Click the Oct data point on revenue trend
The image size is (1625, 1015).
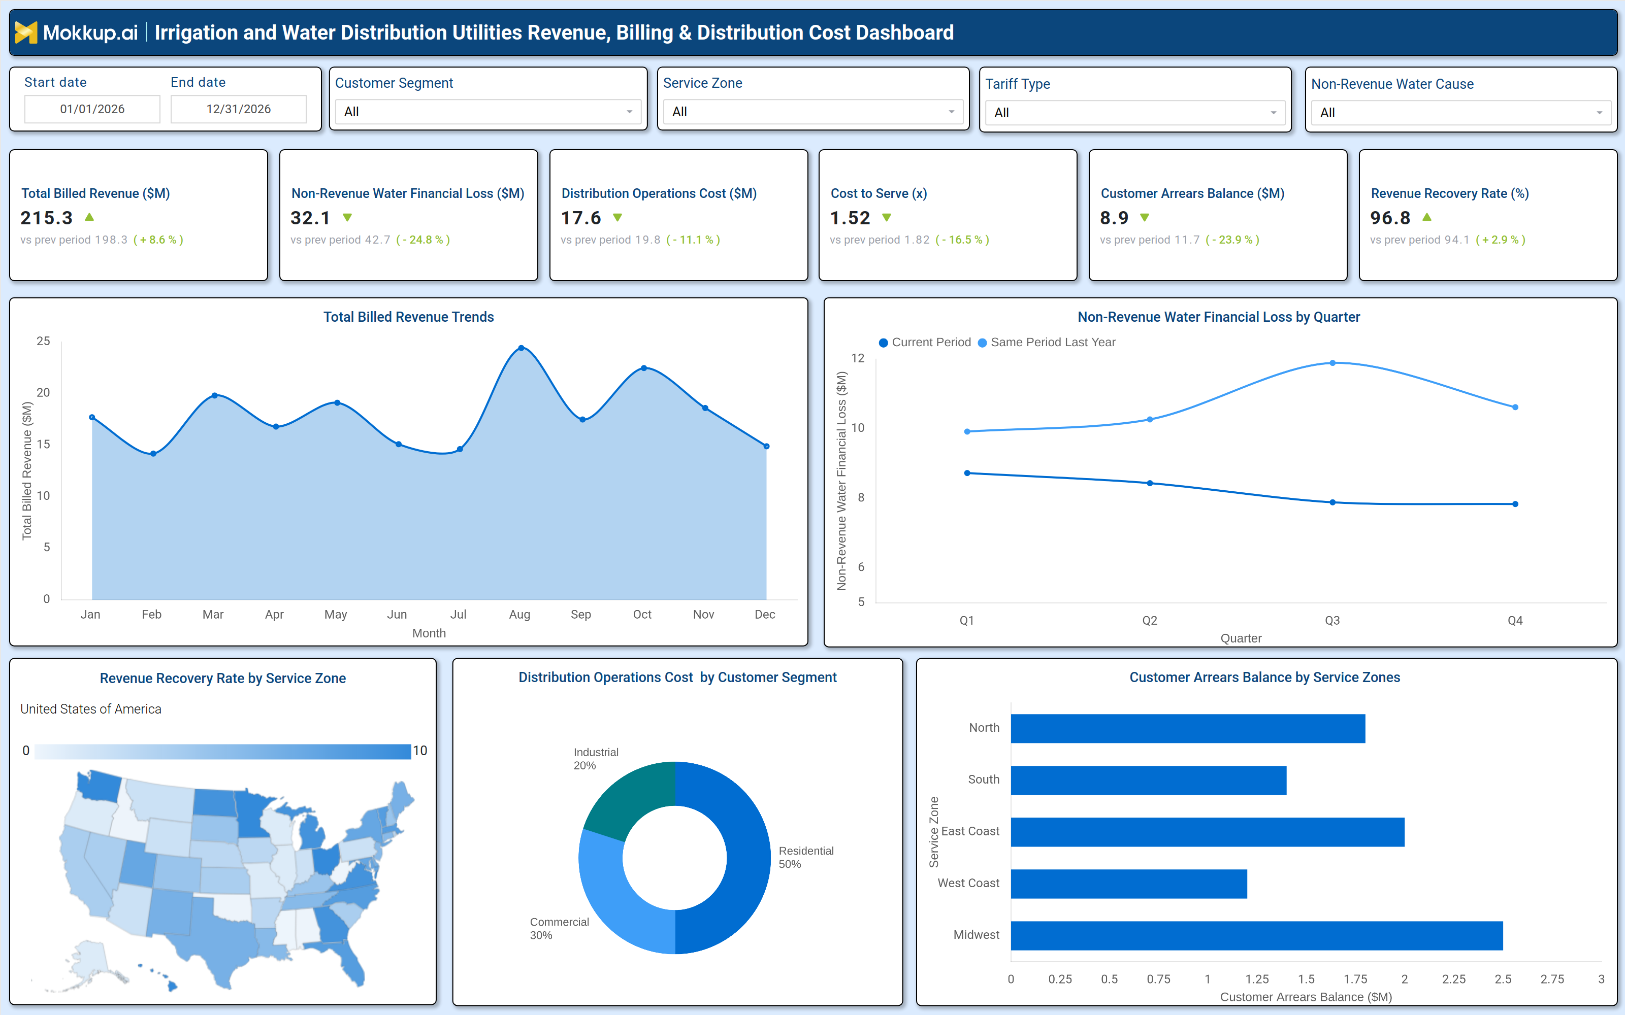pyautogui.click(x=644, y=368)
